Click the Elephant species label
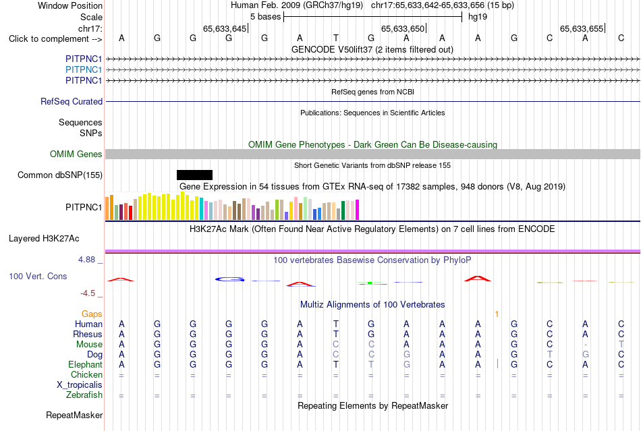Screen dimensions: 641x431 (x=85, y=364)
